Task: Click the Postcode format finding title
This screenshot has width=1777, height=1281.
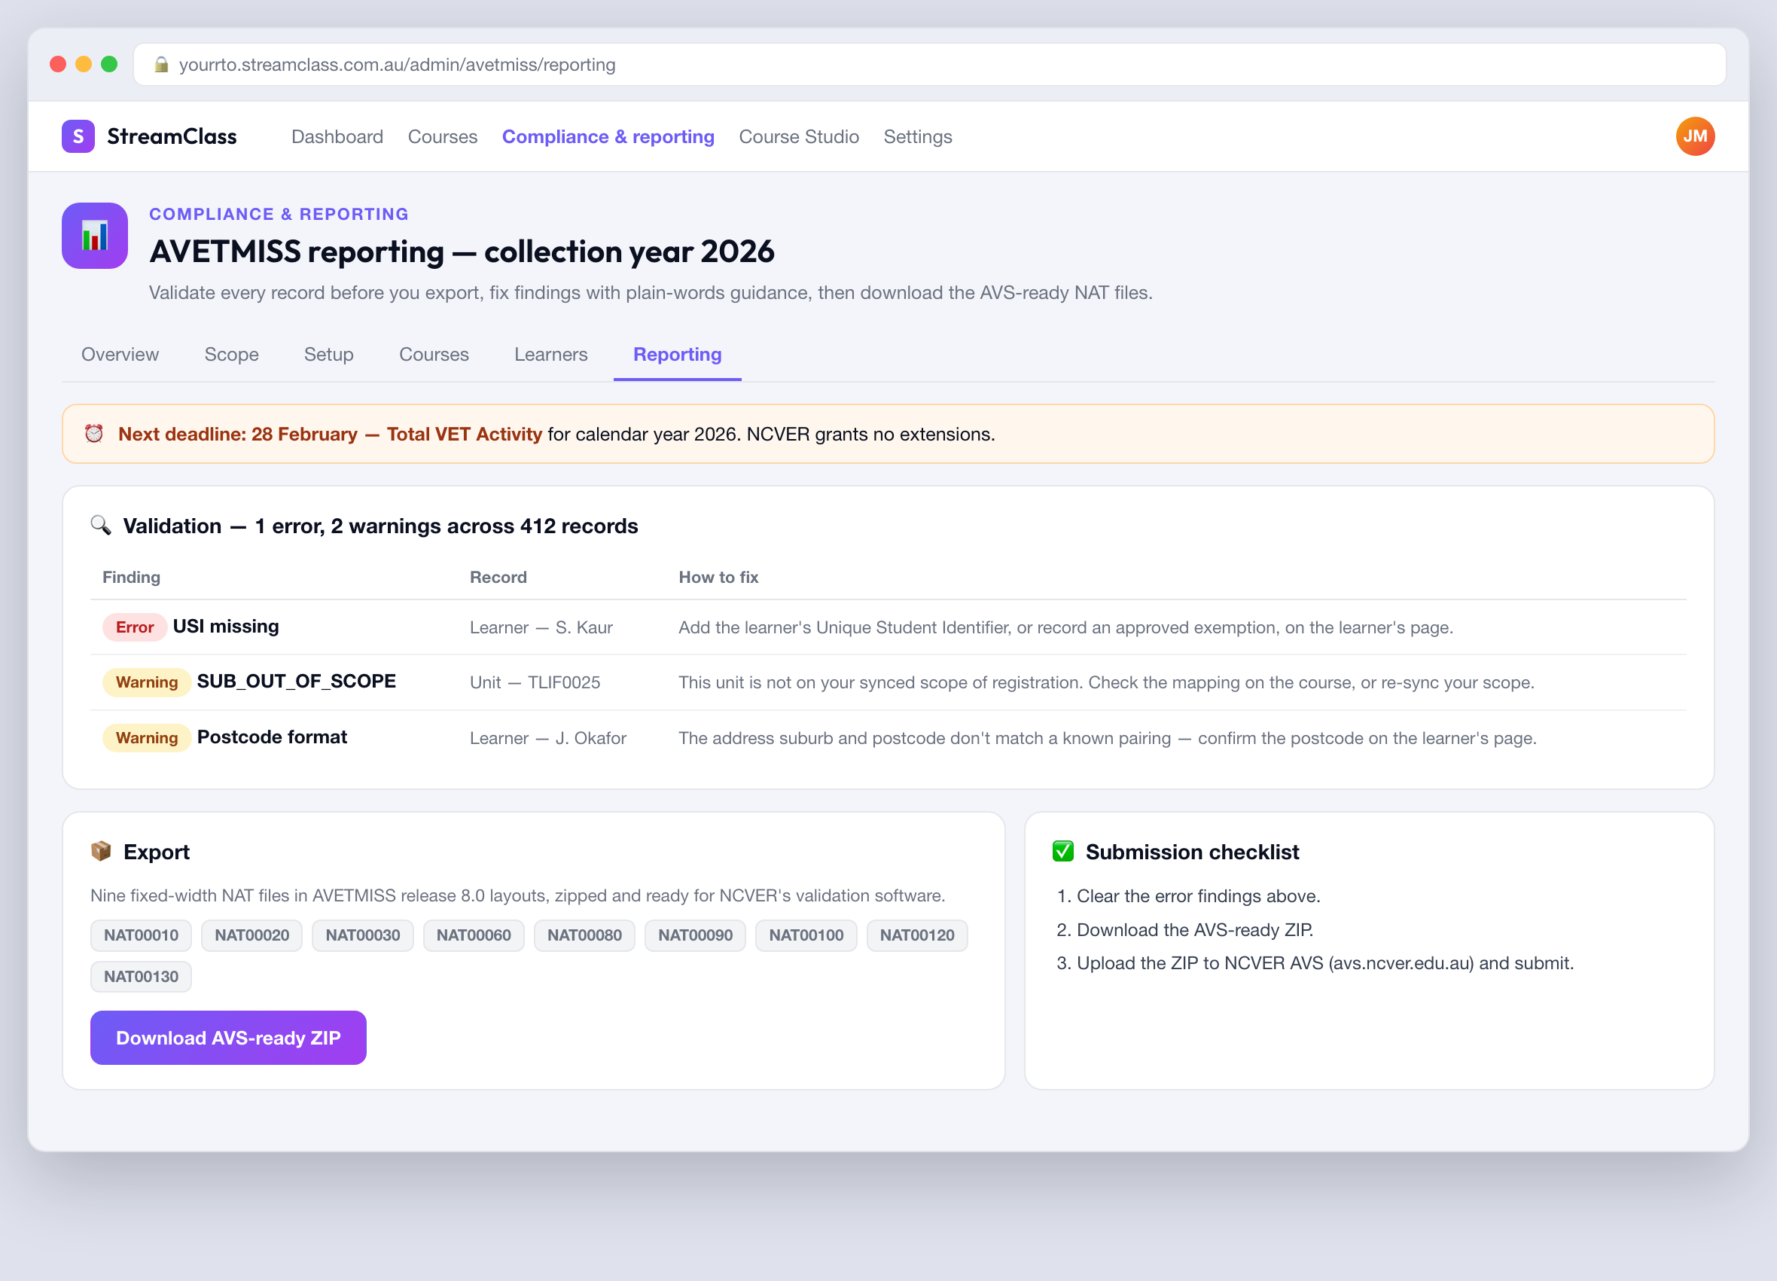Action: click(272, 737)
